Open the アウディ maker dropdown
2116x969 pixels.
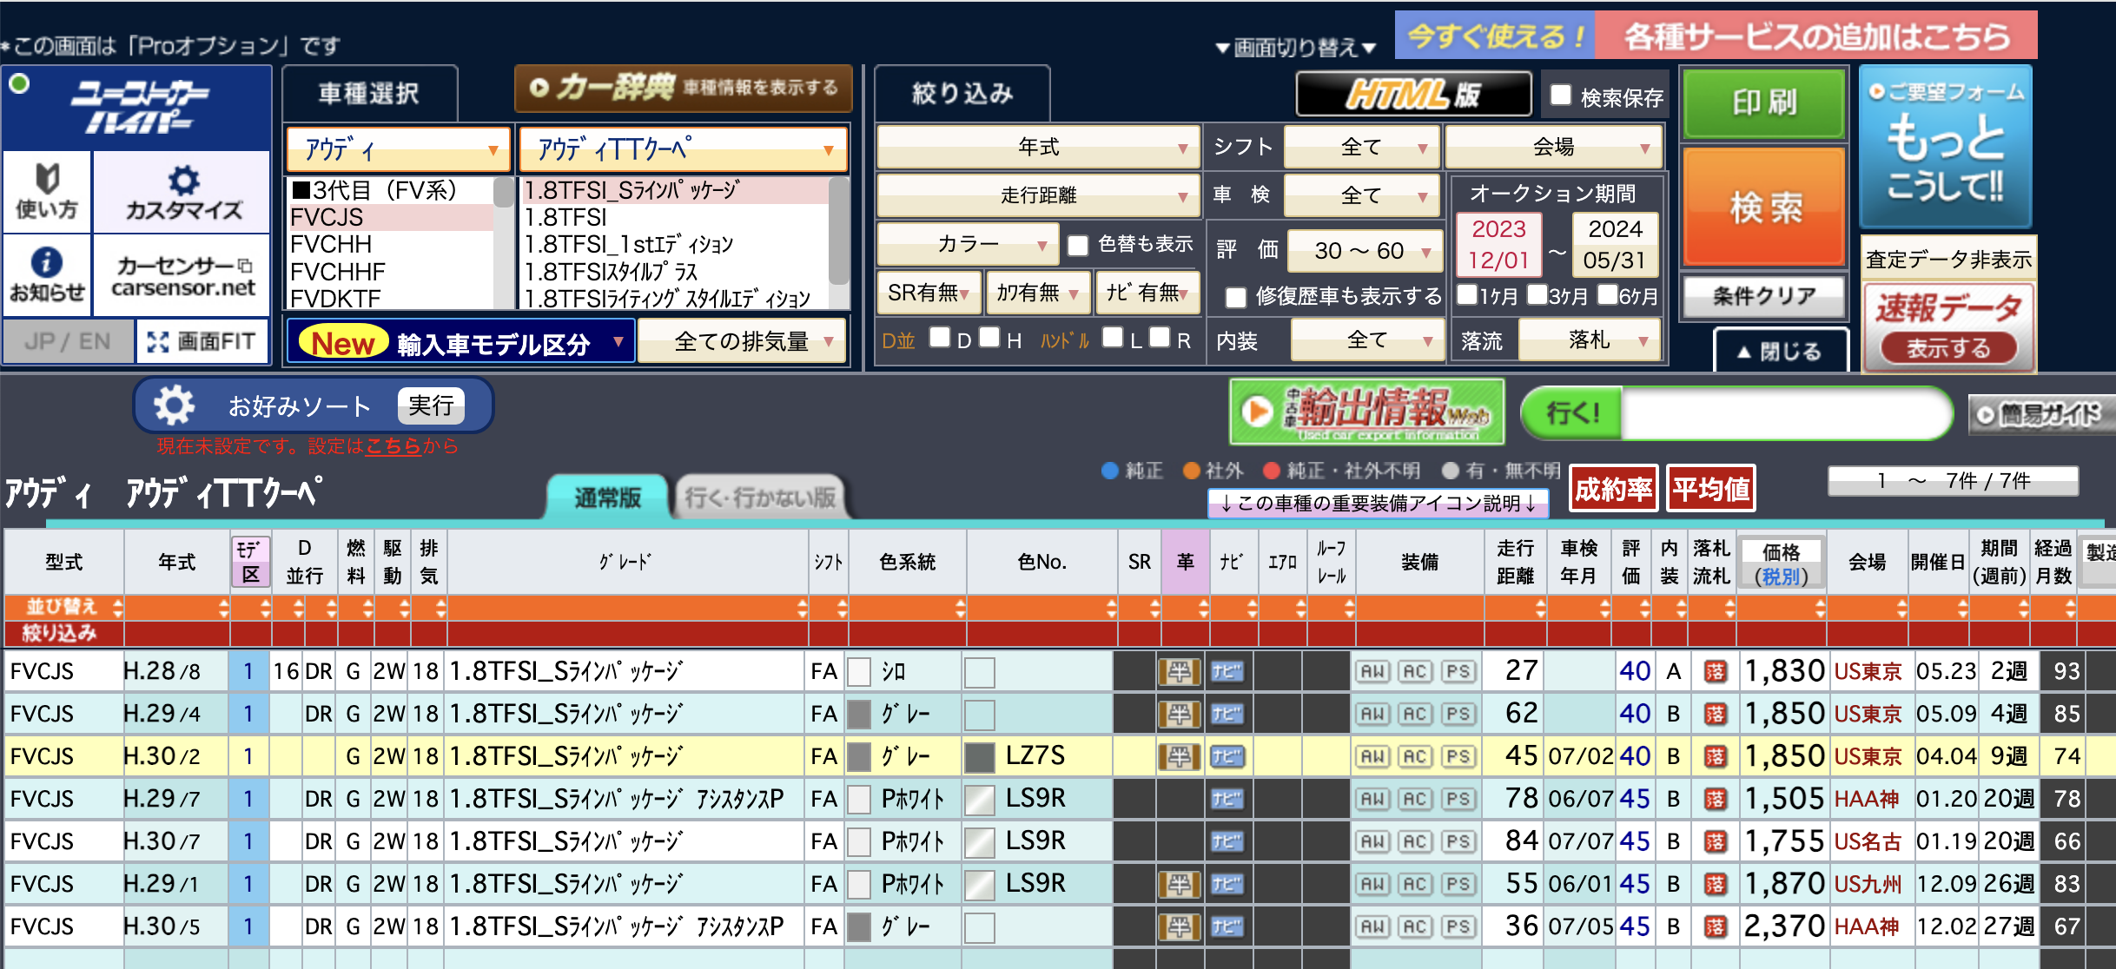398,149
